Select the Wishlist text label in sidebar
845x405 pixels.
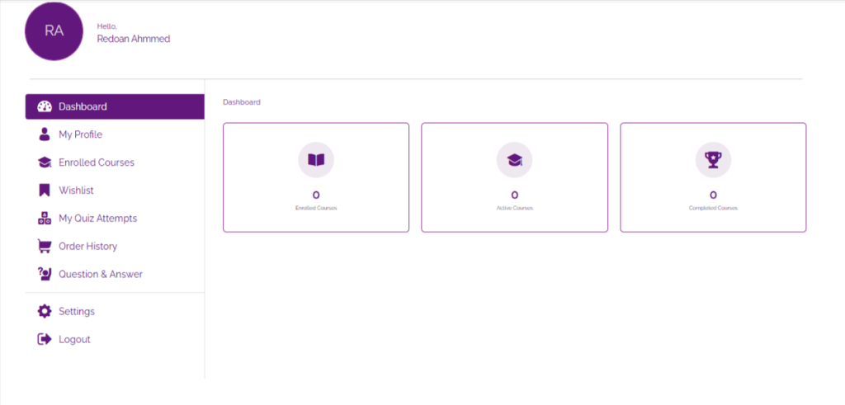(x=76, y=191)
